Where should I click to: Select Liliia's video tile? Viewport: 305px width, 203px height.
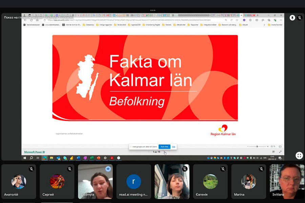(172, 182)
